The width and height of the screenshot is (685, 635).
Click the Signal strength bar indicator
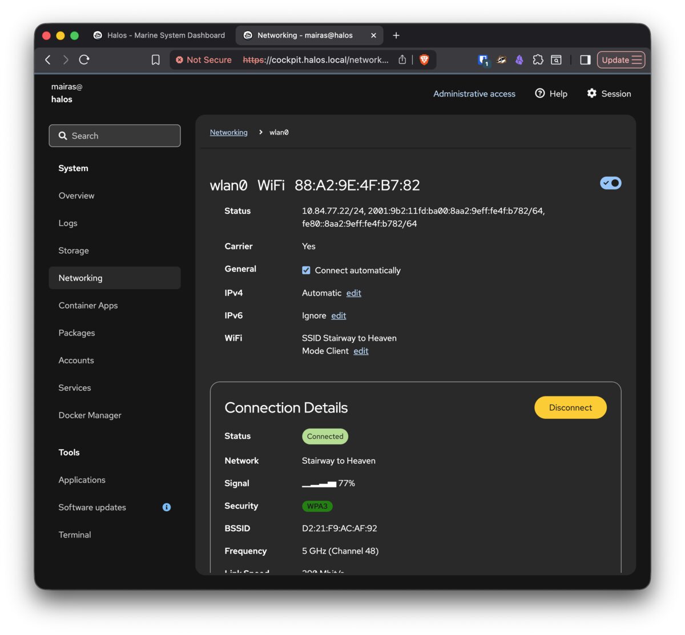pyautogui.click(x=319, y=483)
